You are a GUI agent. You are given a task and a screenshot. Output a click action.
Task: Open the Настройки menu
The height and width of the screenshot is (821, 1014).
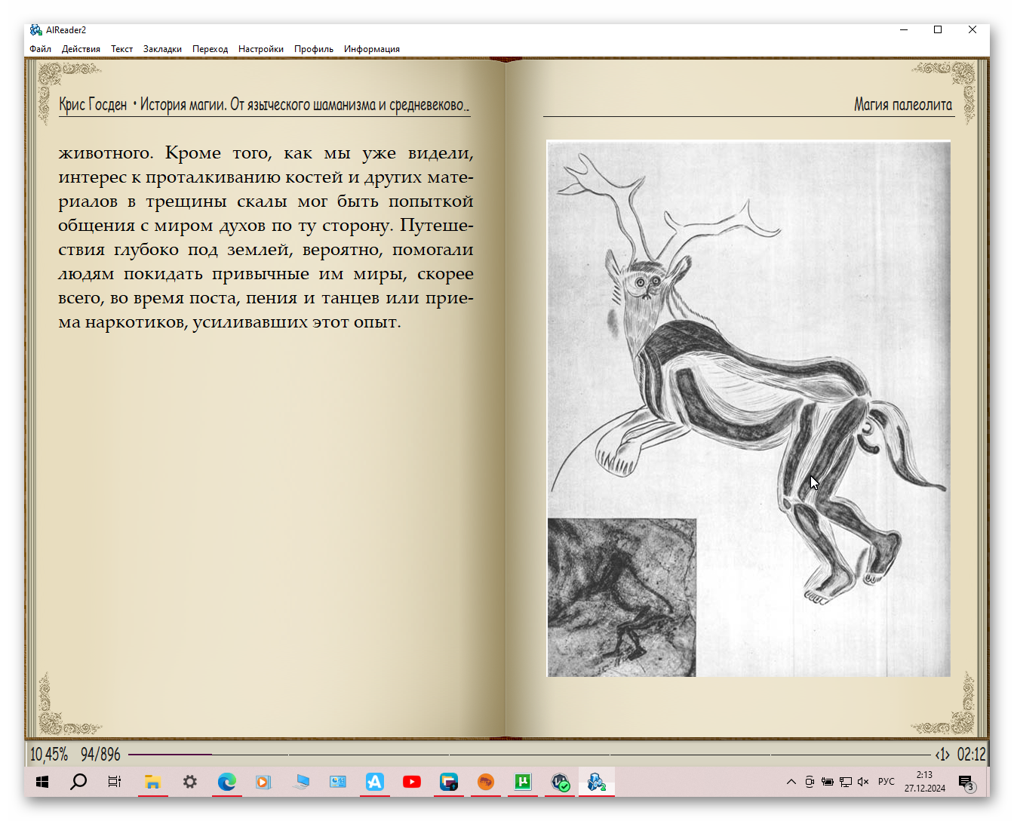[261, 49]
